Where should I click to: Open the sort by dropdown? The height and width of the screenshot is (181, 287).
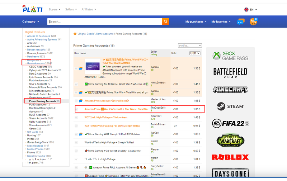[190, 46]
